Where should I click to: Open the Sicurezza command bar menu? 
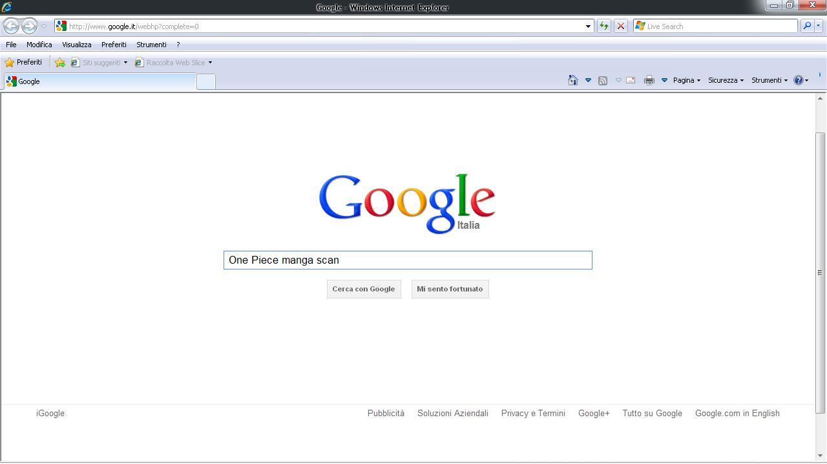[x=726, y=80]
